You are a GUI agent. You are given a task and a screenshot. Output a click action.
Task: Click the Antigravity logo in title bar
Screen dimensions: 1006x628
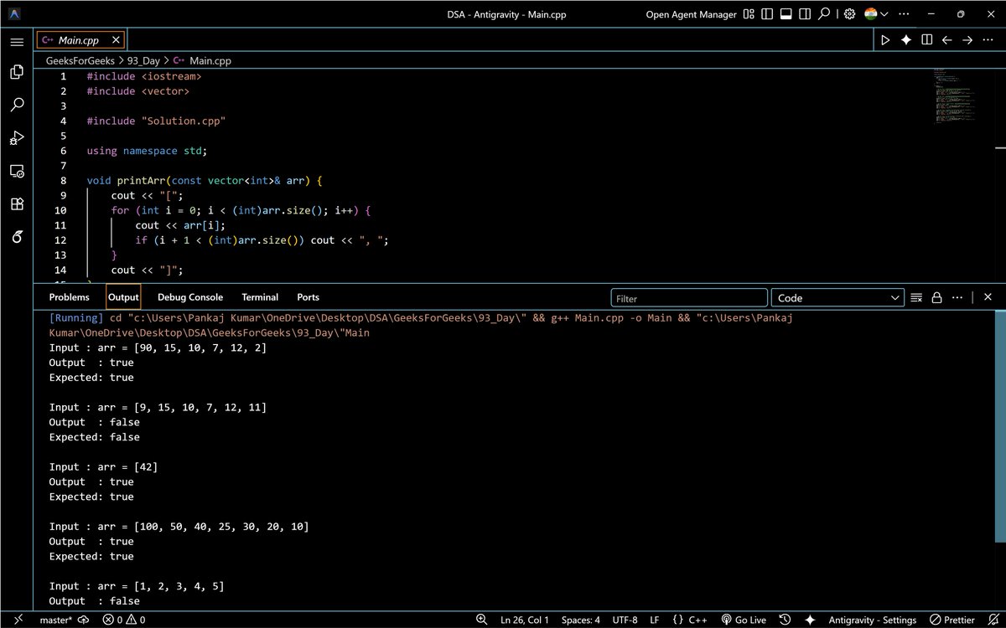pos(15,14)
